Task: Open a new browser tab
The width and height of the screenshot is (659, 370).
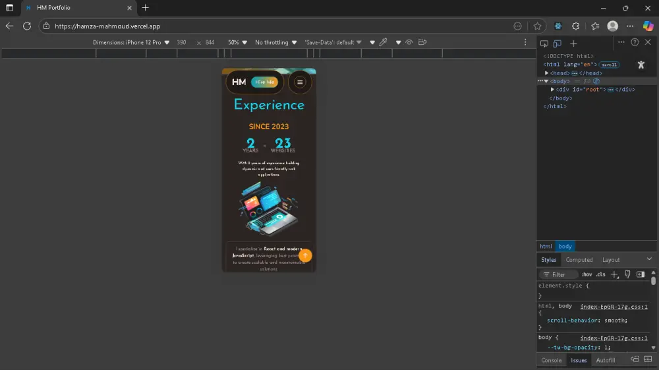Action: 146,7
